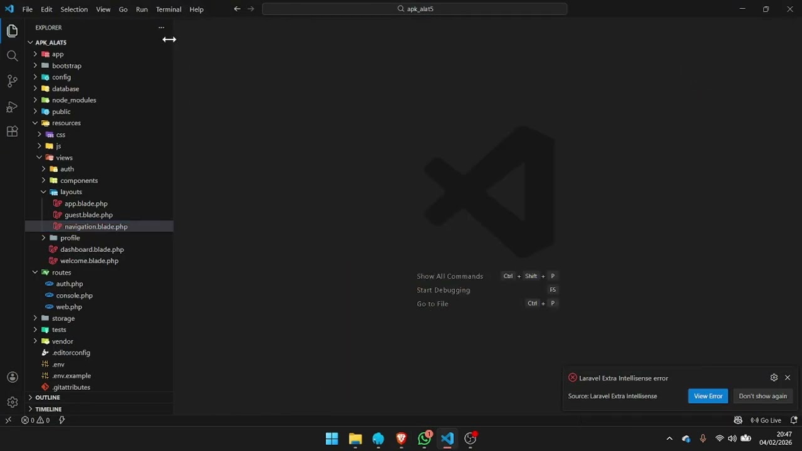Screen dimensions: 802x451
Task: Open the Accounts menu in activity bar
Action: click(x=12, y=377)
